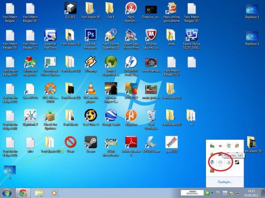This screenshot has width=265, height=198.
Task: Open the Adobe Photoshop shortcut
Action: click(x=91, y=39)
